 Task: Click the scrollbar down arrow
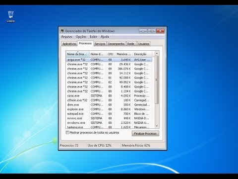[157, 126]
